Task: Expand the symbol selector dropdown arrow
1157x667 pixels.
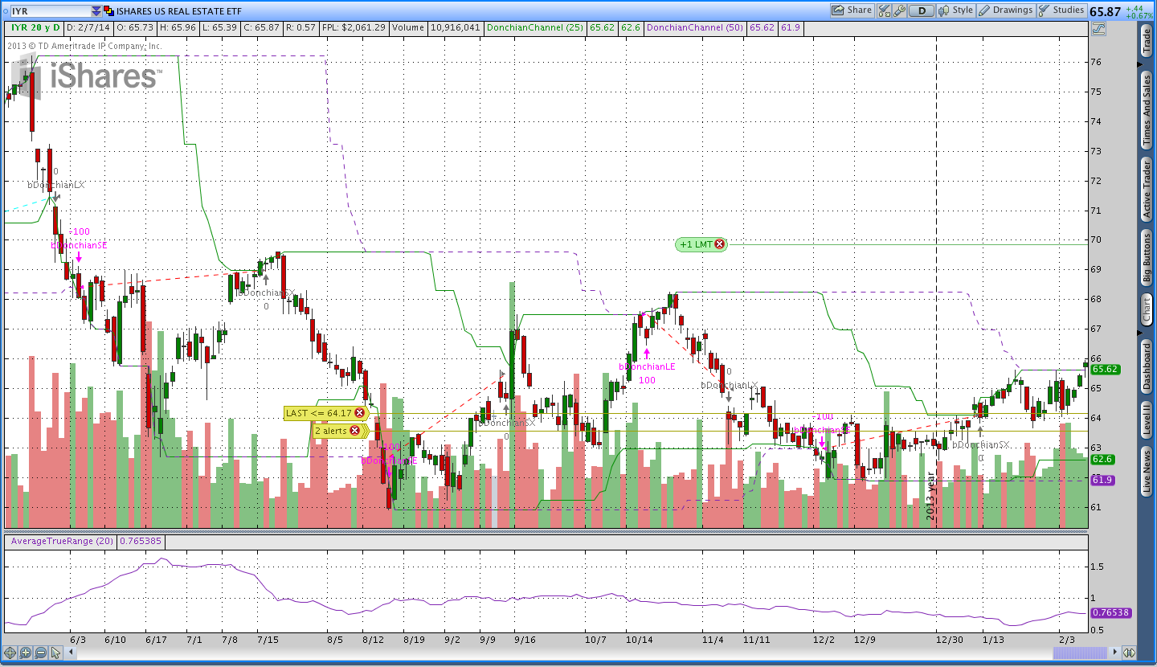Action: pos(97,11)
